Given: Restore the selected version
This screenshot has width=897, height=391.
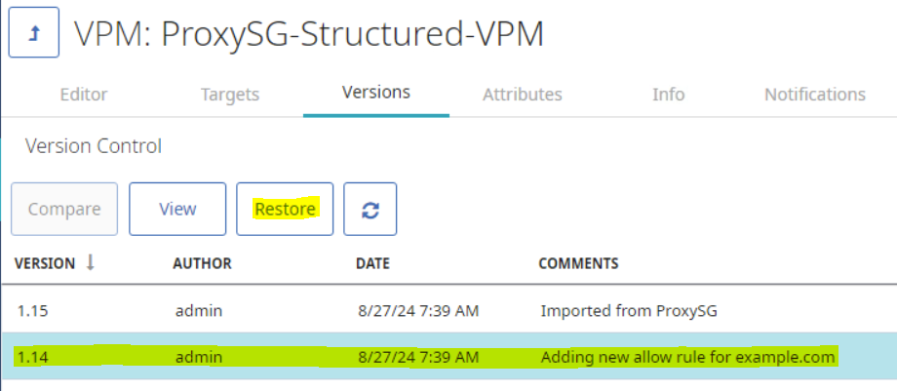Looking at the screenshot, I should tap(285, 210).
